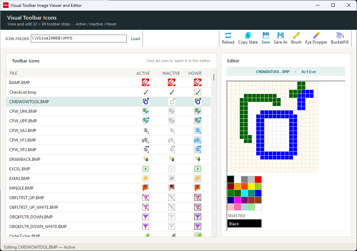The image size is (357, 251).
Task: Pick the pink palette swatch
Action: point(231,207)
